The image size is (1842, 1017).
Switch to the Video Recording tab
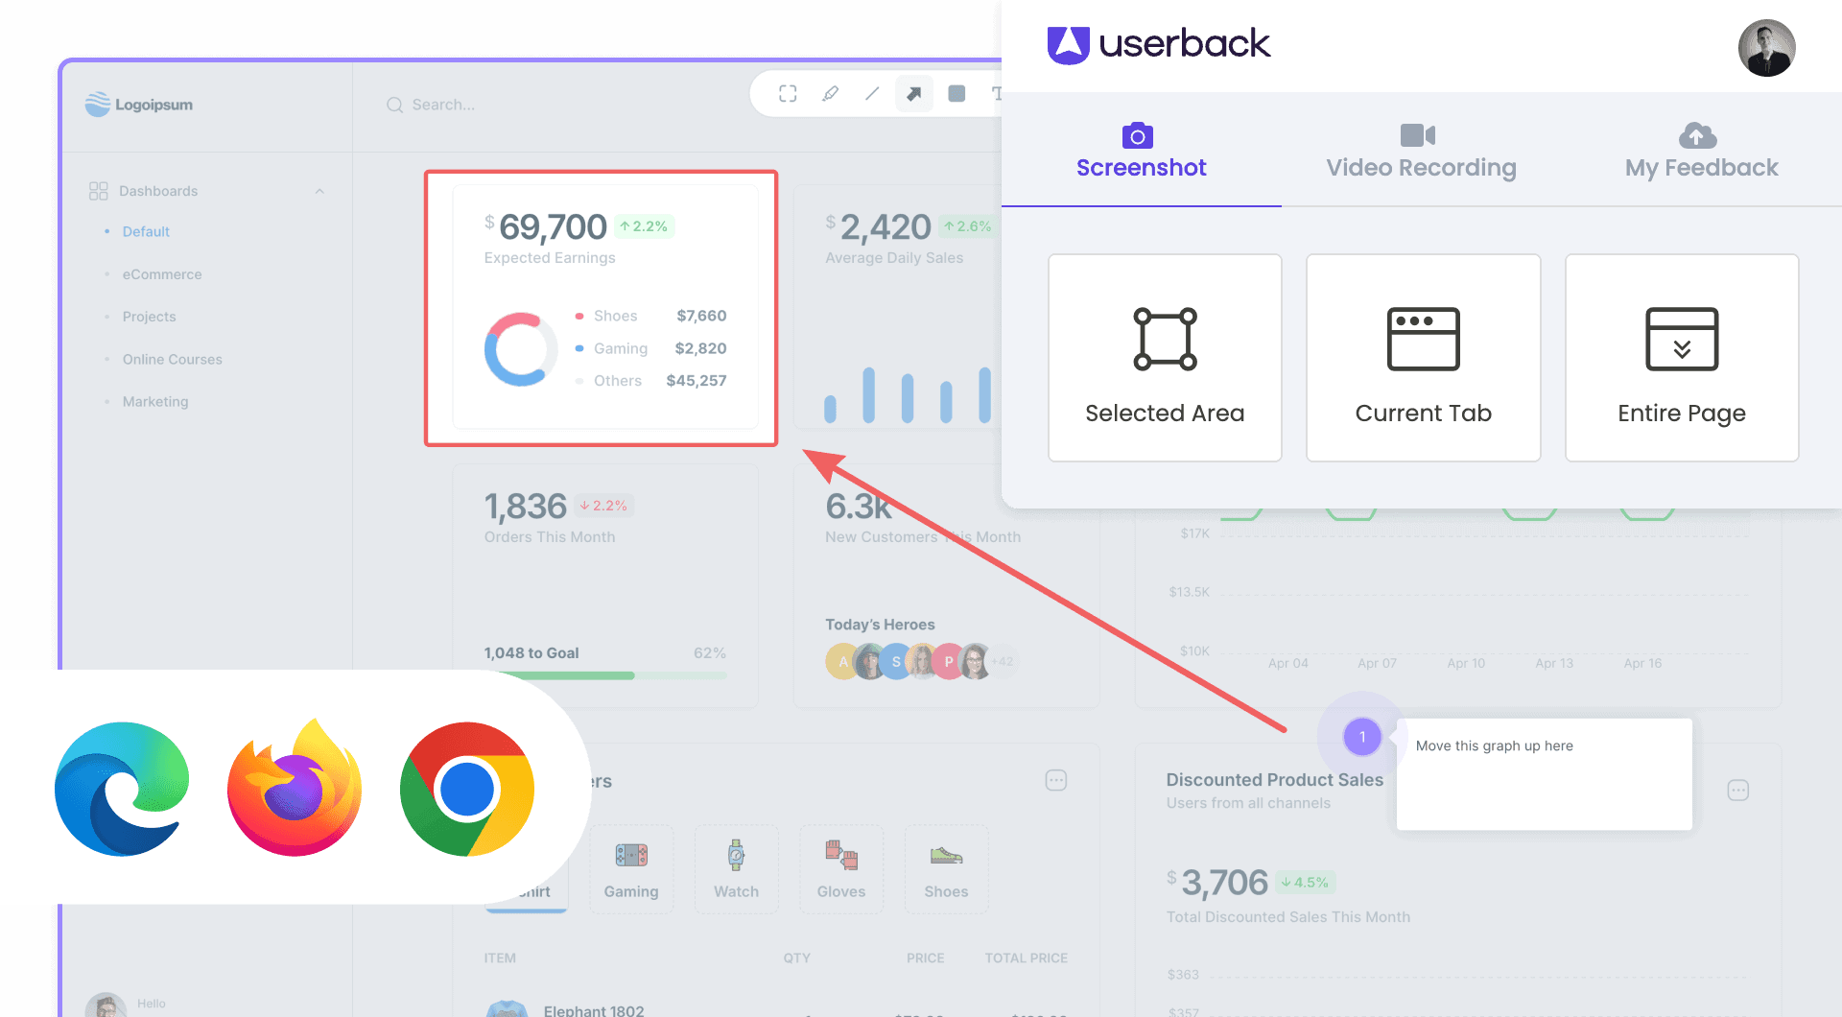[1421, 151]
